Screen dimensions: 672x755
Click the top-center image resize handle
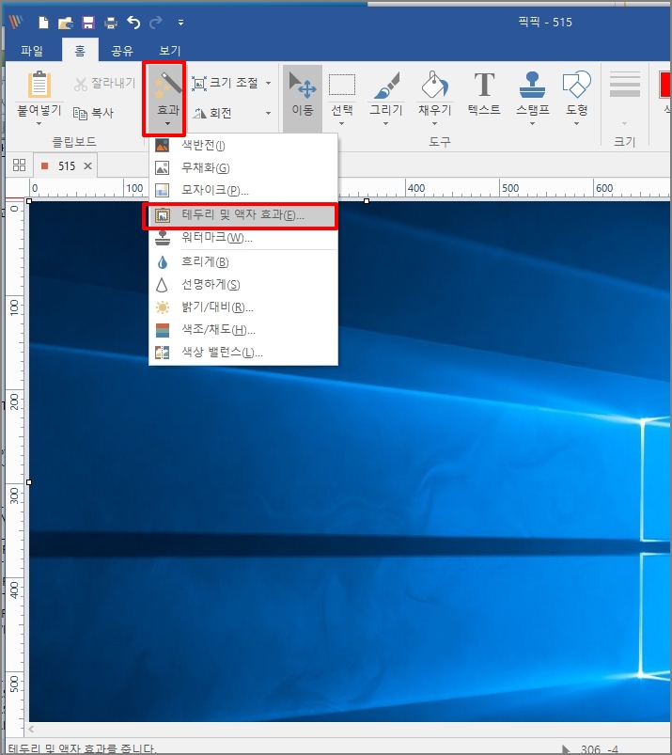pyautogui.click(x=367, y=201)
